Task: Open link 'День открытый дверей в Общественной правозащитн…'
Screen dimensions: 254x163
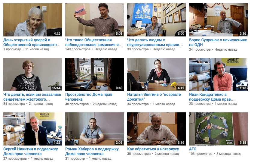Action: (32, 42)
